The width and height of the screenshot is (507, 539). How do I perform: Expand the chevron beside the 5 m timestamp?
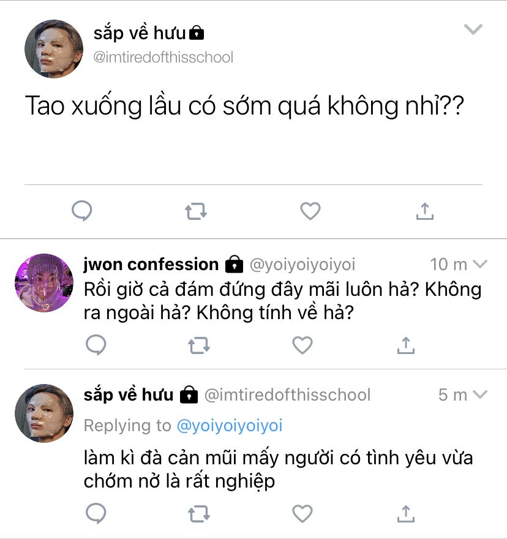pyautogui.click(x=480, y=394)
